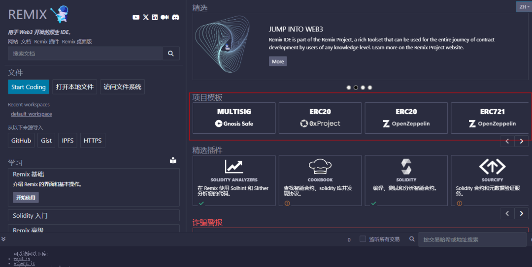
Task: Click the terminal transaction search magnifier icon
Action: pos(412,239)
